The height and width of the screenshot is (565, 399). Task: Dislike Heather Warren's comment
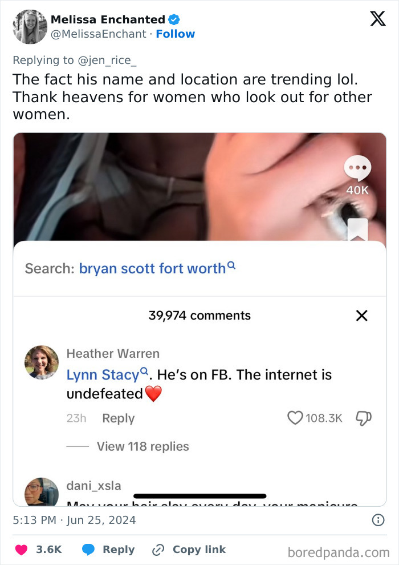coord(364,418)
